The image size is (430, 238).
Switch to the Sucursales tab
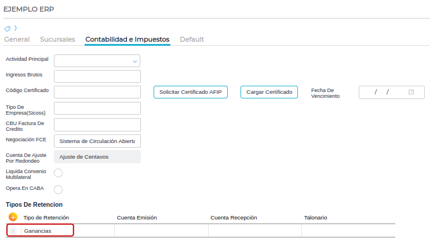(57, 39)
